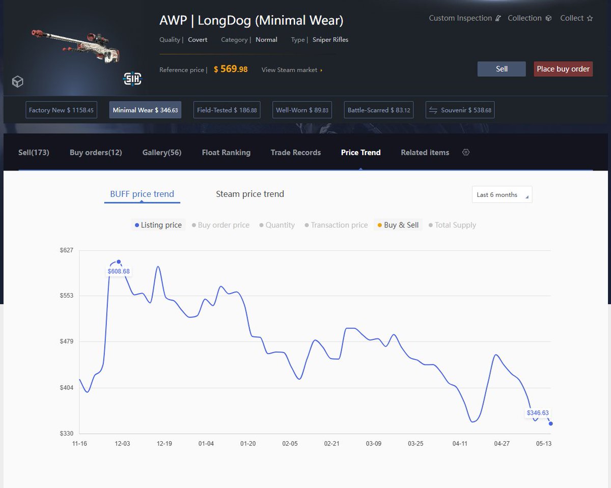This screenshot has width=611, height=488.
Task: Click the Collect star icon
Action: coord(590,18)
